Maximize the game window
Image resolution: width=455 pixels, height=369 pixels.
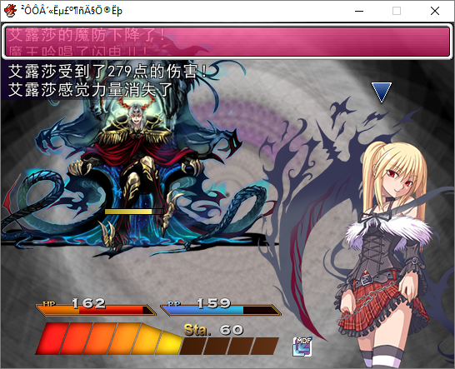[397, 11]
